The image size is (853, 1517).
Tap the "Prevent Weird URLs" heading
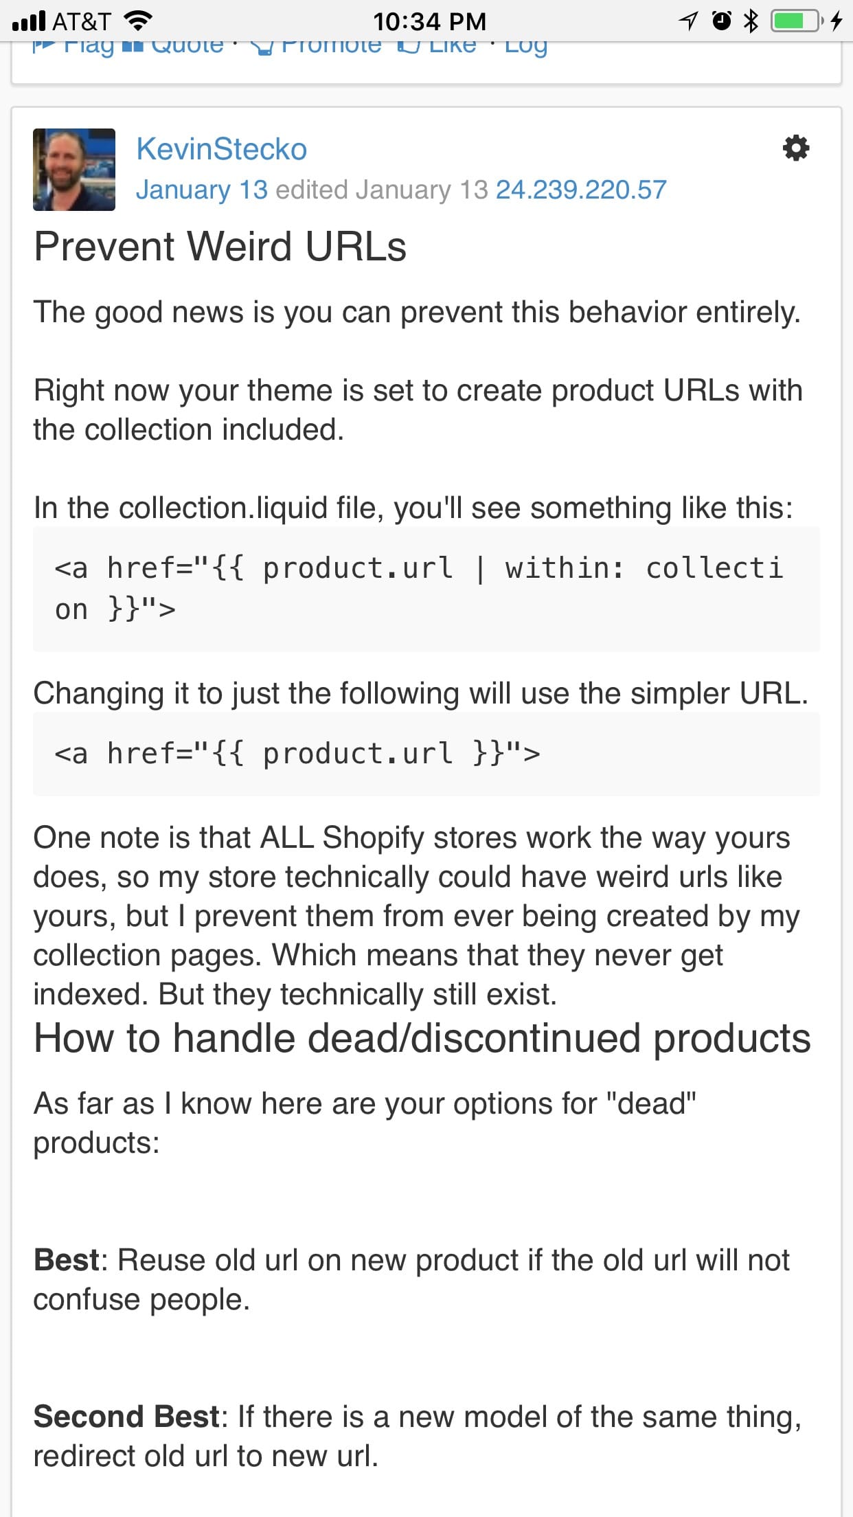pyautogui.click(x=220, y=247)
